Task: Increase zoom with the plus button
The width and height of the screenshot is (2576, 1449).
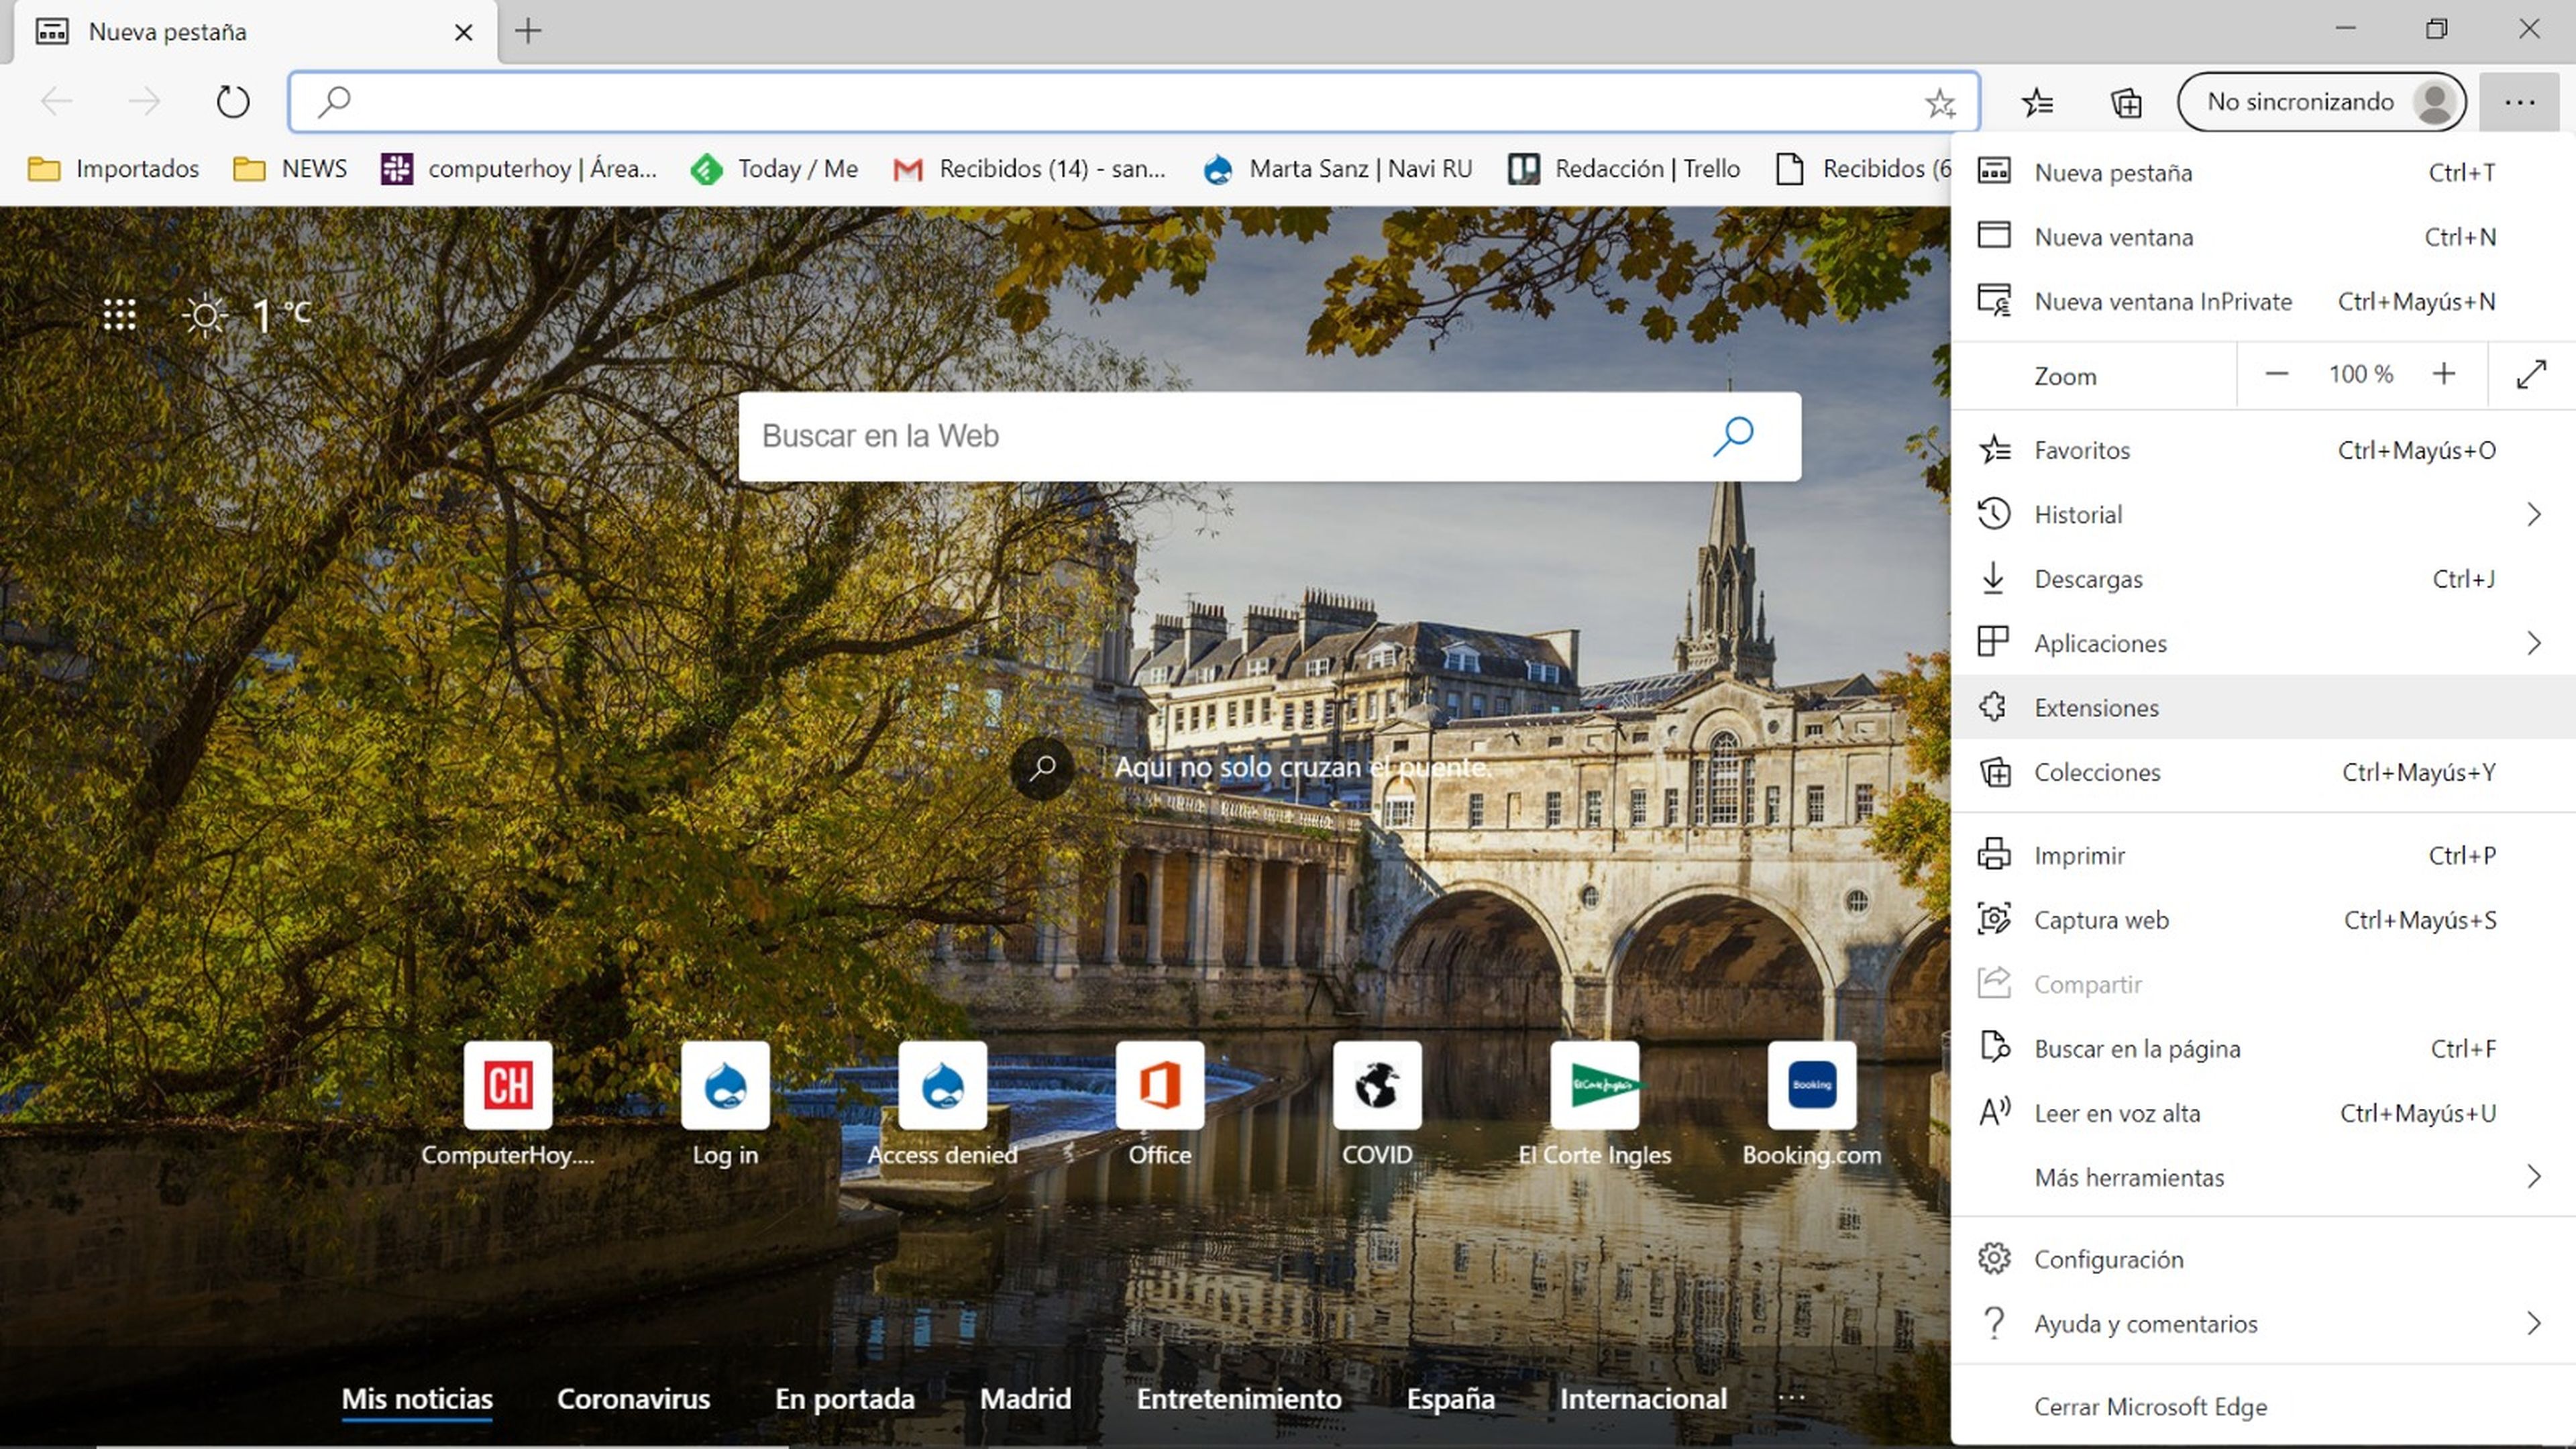Action: (2443, 375)
